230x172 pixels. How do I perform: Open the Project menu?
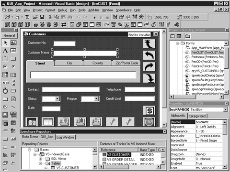point(38,10)
